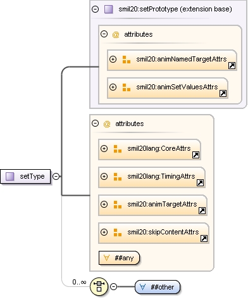Click 'attributes' heading of lower group
Image resolution: width=248 pixels, height=299 pixels.
click(130, 124)
